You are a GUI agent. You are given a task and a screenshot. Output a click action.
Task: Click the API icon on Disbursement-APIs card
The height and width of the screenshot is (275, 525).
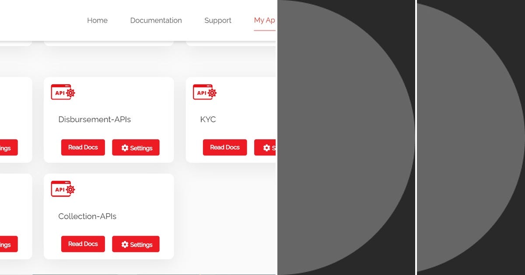(63, 92)
